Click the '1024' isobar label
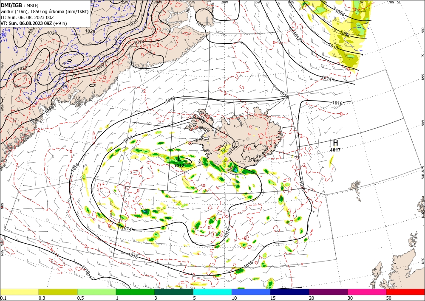This screenshot has width=425, height=301. coord(52,33)
